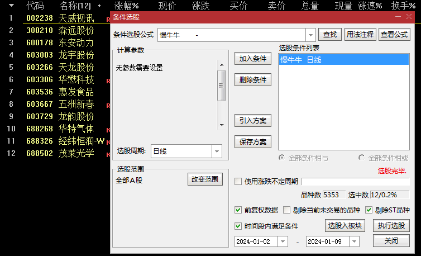Open end date 2024-01-09 picker arrow
The height and width of the screenshot is (256, 421).
point(355,241)
